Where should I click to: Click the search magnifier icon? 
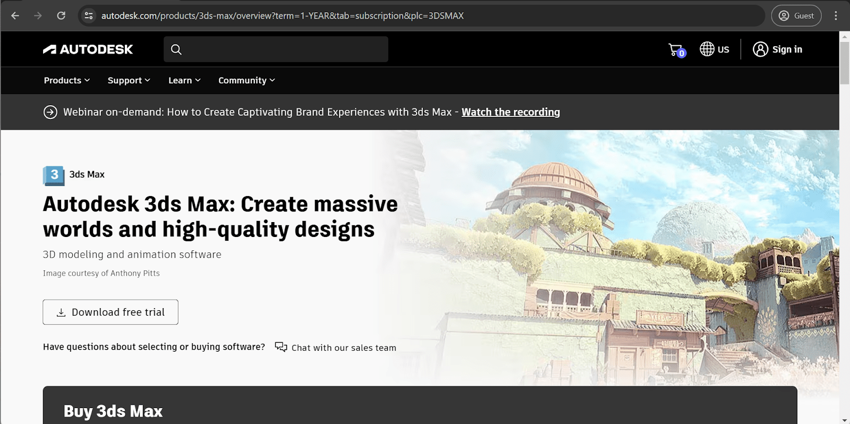point(176,49)
